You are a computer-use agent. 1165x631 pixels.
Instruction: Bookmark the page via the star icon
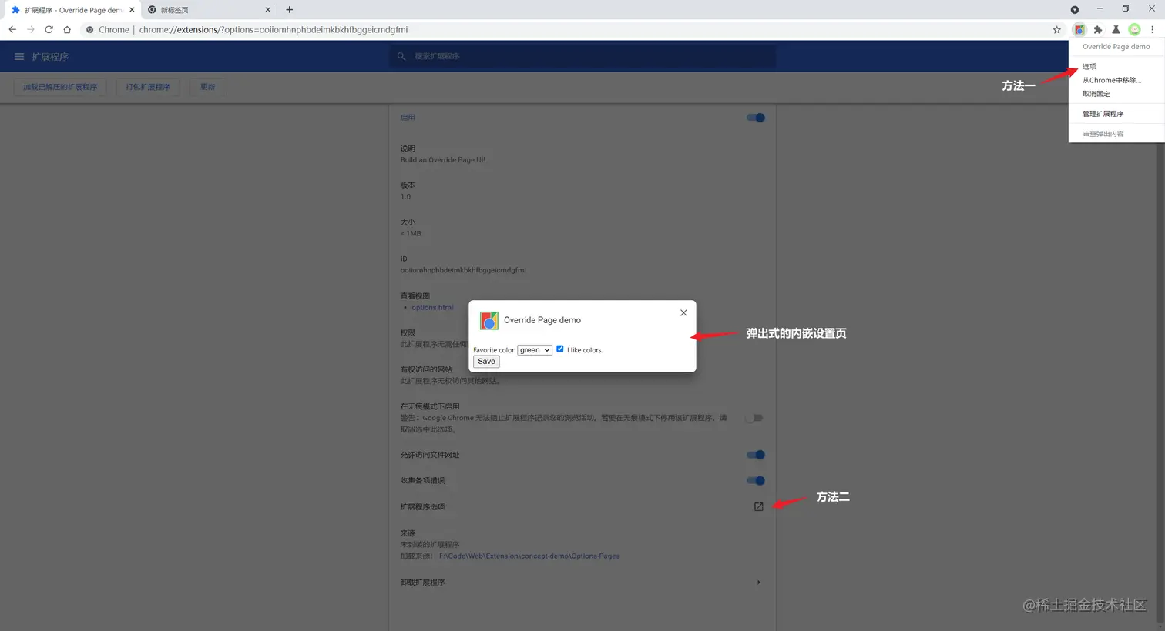pos(1058,29)
